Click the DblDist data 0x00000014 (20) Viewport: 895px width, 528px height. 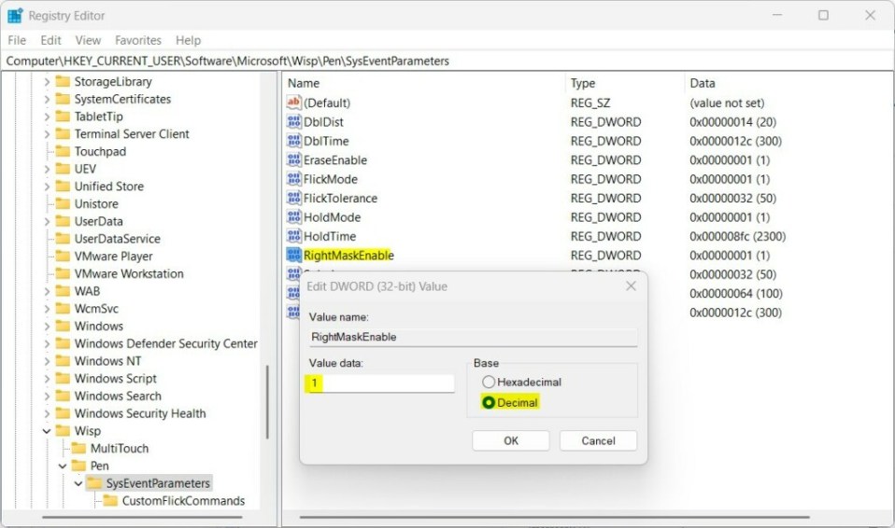tap(732, 122)
